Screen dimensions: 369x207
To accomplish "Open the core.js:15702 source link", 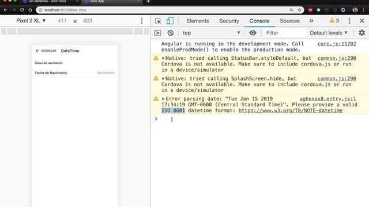I will coord(337,44).
